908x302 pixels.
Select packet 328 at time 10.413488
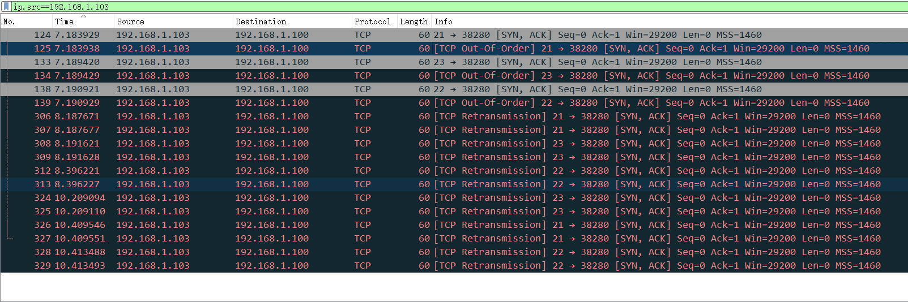point(454,252)
